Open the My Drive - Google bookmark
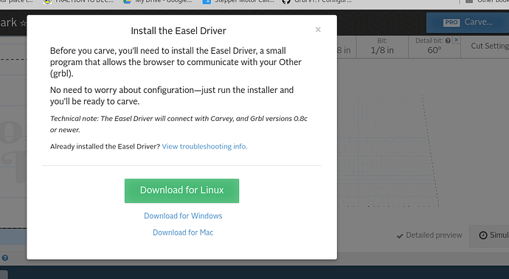Viewport: 509px width, 279px height. click(157, 1)
